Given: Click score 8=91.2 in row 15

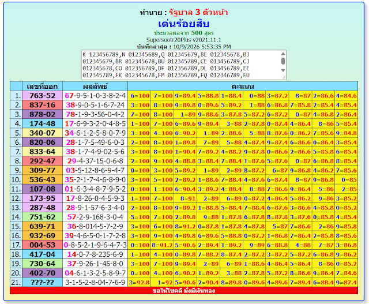Looking at the screenshot, I should (186, 226).
